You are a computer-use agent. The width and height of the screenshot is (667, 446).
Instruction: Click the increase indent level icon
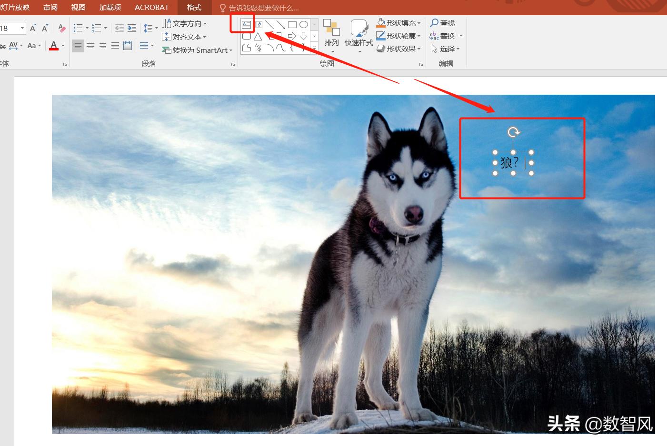click(132, 28)
